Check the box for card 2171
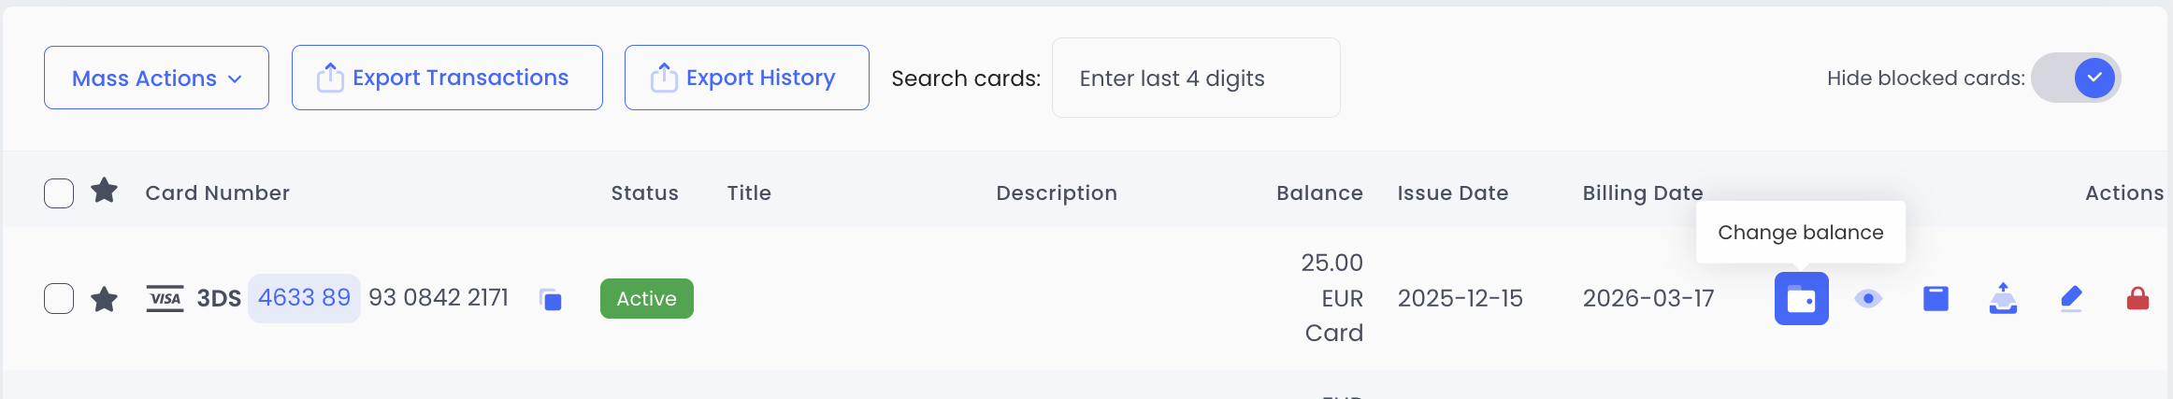This screenshot has width=2173, height=399. tap(59, 299)
